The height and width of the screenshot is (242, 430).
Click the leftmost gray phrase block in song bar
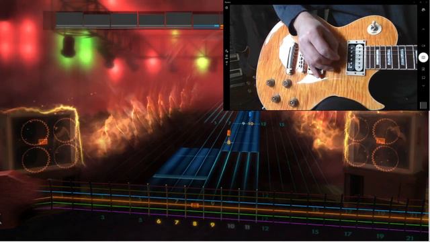tap(69, 19)
